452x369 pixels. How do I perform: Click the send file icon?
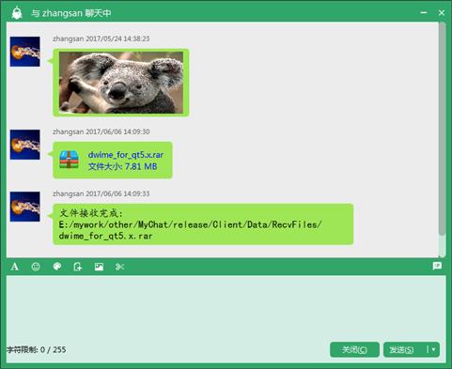click(x=78, y=267)
